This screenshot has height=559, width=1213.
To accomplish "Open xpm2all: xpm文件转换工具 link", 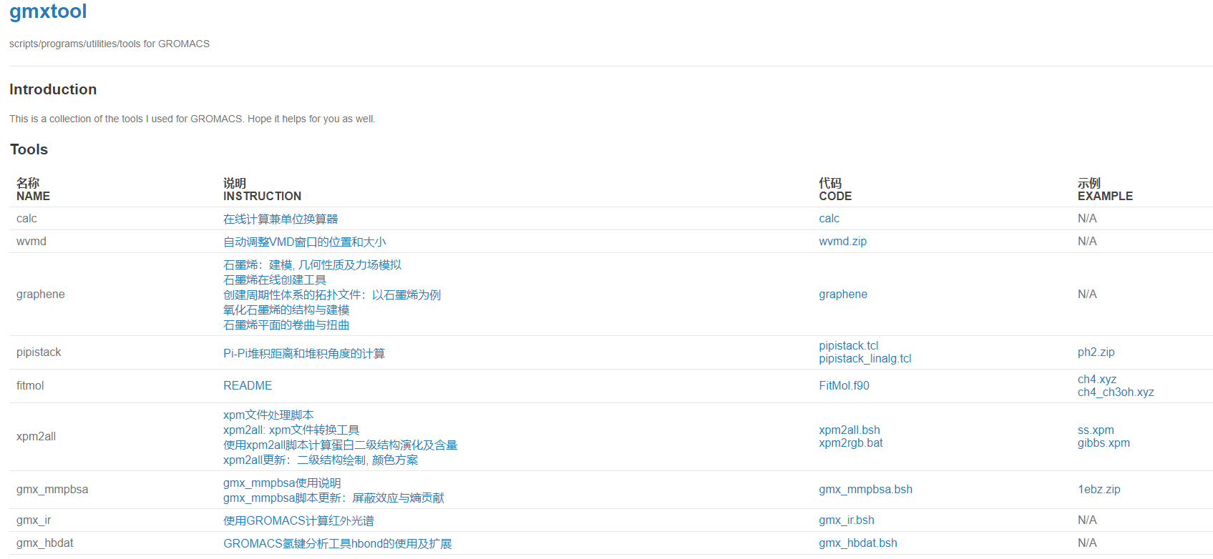I will tap(291, 430).
